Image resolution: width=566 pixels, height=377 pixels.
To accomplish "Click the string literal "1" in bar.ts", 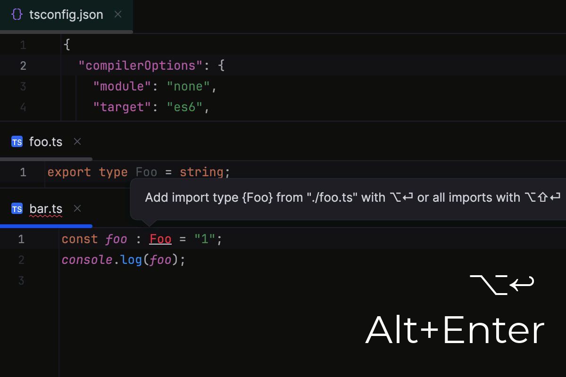I will click(x=204, y=239).
